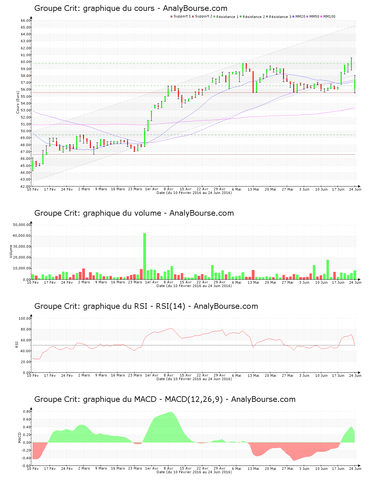The image size is (372, 481).
Task: Click the RSI chart title 'RSI(14)'
Action: 170,306
